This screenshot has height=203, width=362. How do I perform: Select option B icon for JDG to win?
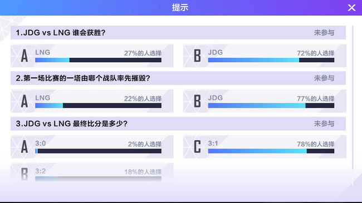click(197, 56)
